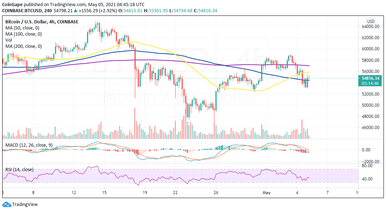Screen dimensions: 386x211
Task: Click the date label 15 on the time axis
Action: [x=104, y=193]
